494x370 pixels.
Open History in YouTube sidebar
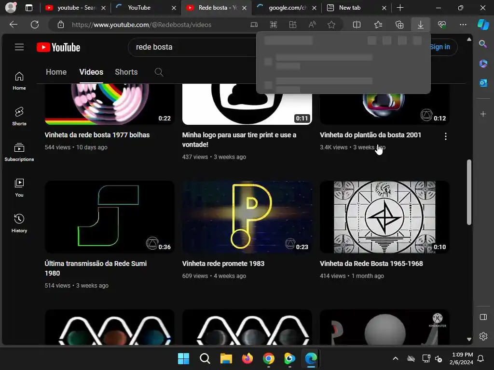[x=19, y=224]
